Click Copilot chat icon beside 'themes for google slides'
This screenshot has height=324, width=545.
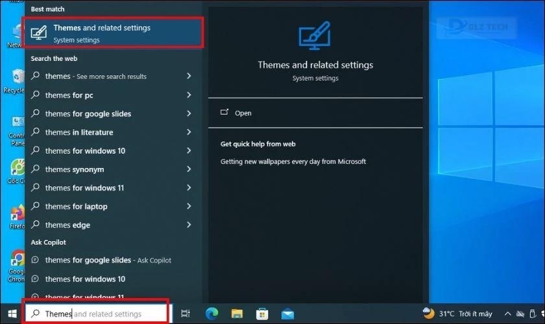(35, 260)
